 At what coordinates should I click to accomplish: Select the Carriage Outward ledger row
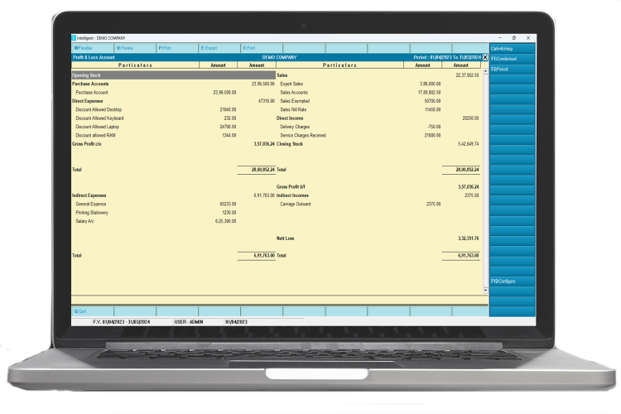coord(378,204)
